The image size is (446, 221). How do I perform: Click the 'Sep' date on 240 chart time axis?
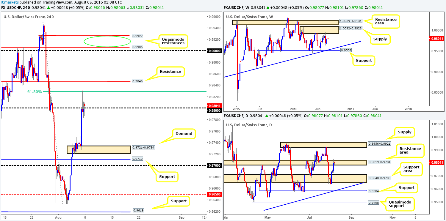(x=182, y=217)
